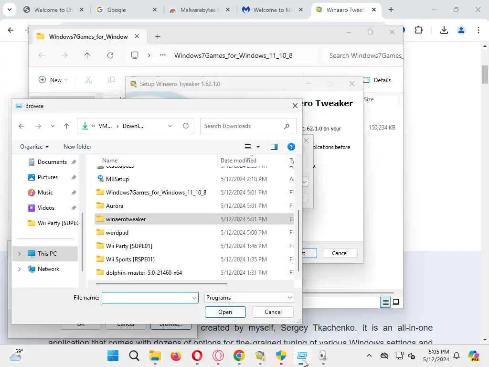Screen dimensions: 489x367
Task: Select the winaerotweaker folder
Action: coord(126,219)
